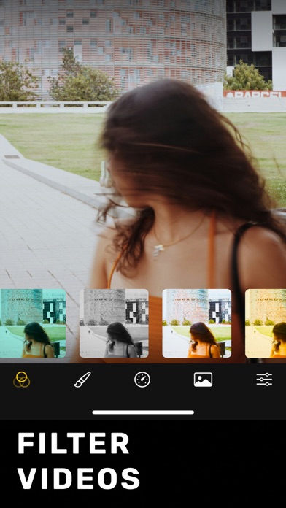Open the Filters tab with overlapping circles icon
The image size is (286, 508).
(21, 380)
